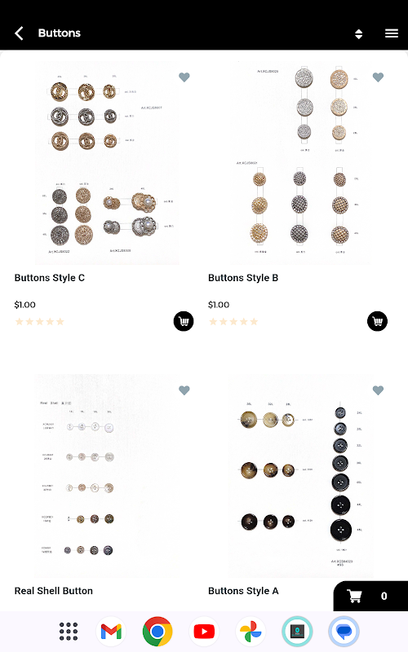Favorite Buttons Style C with heart
Image resolution: width=408 pixels, height=652 pixels.
(184, 77)
